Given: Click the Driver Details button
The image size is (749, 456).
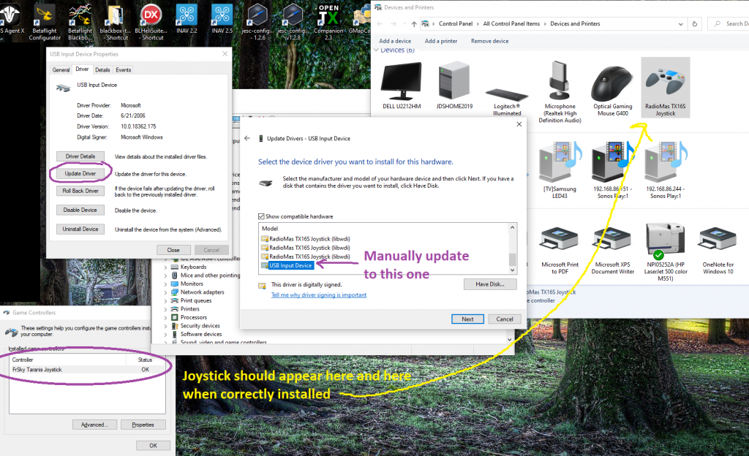Looking at the screenshot, I should click(x=80, y=156).
